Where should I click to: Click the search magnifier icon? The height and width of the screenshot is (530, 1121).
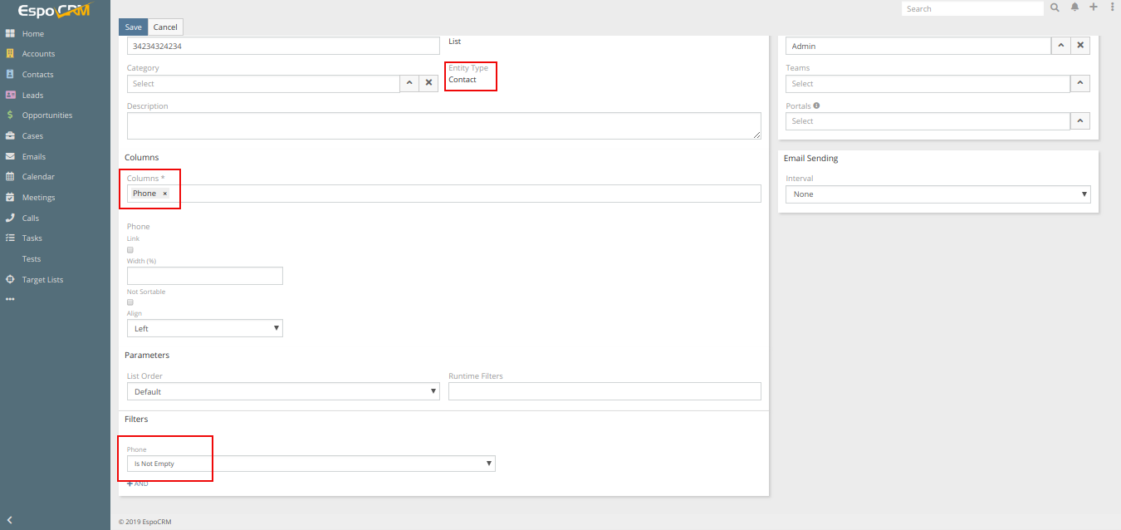1055,7
